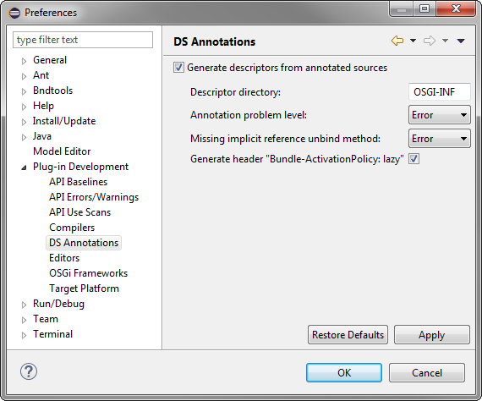Click the Eclipse icon in title bar
This screenshot has width=482, height=401.
pos(14,13)
